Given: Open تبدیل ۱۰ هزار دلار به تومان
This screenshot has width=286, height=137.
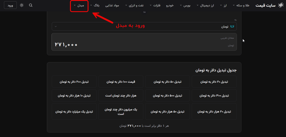Looking at the screenshot, I should tap(74, 95).
